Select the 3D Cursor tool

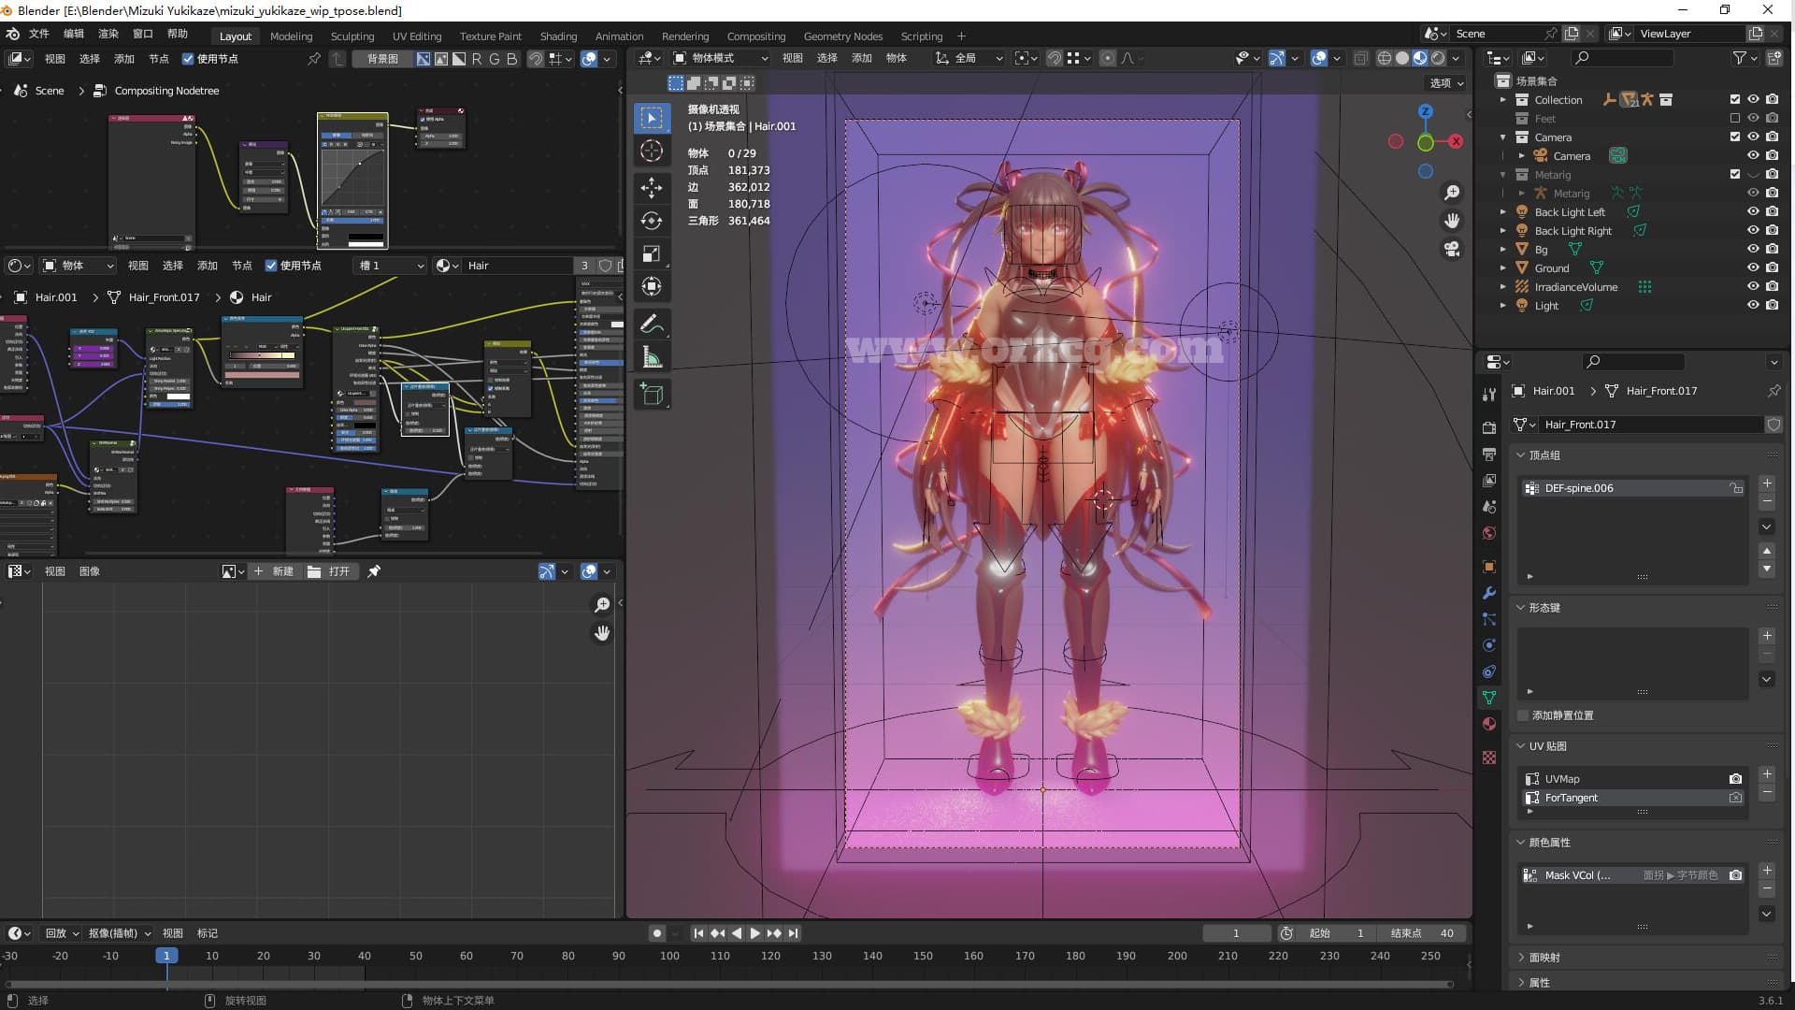point(652,151)
